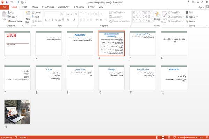
Task: Cut the selected slide
Action: pyautogui.click(x=10, y=13)
